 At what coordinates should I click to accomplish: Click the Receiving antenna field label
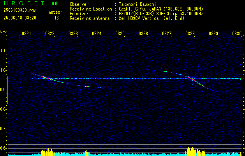point(90,18)
